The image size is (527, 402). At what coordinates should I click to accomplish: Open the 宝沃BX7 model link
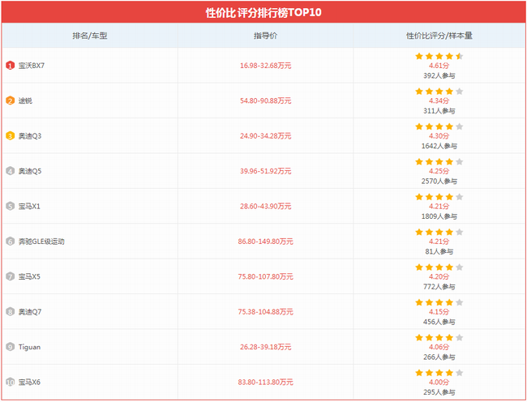pyautogui.click(x=32, y=66)
